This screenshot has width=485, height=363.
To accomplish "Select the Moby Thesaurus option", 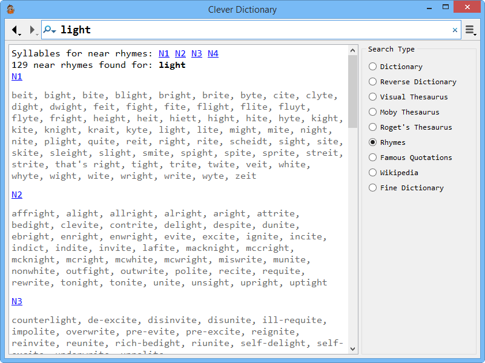I will pyautogui.click(x=404, y=112).
